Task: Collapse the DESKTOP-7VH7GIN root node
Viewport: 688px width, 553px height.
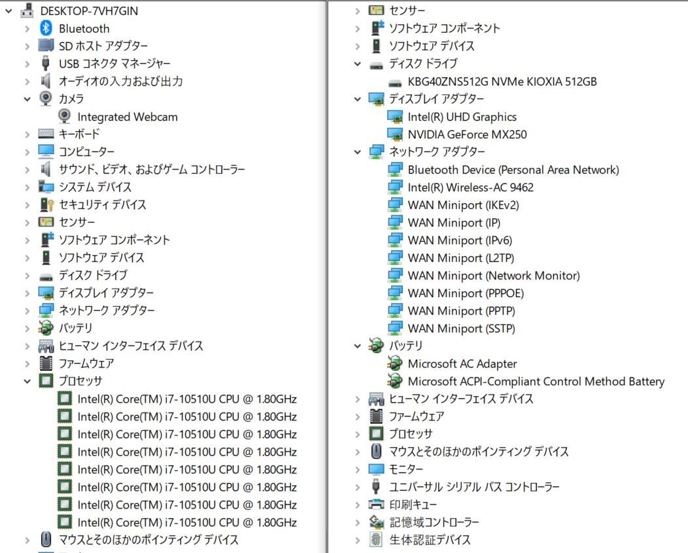Action: tap(9, 11)
